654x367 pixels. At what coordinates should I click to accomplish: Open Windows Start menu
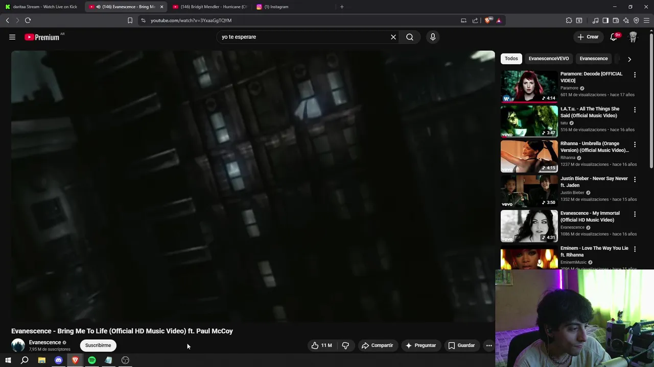click(x=8, y=360)
